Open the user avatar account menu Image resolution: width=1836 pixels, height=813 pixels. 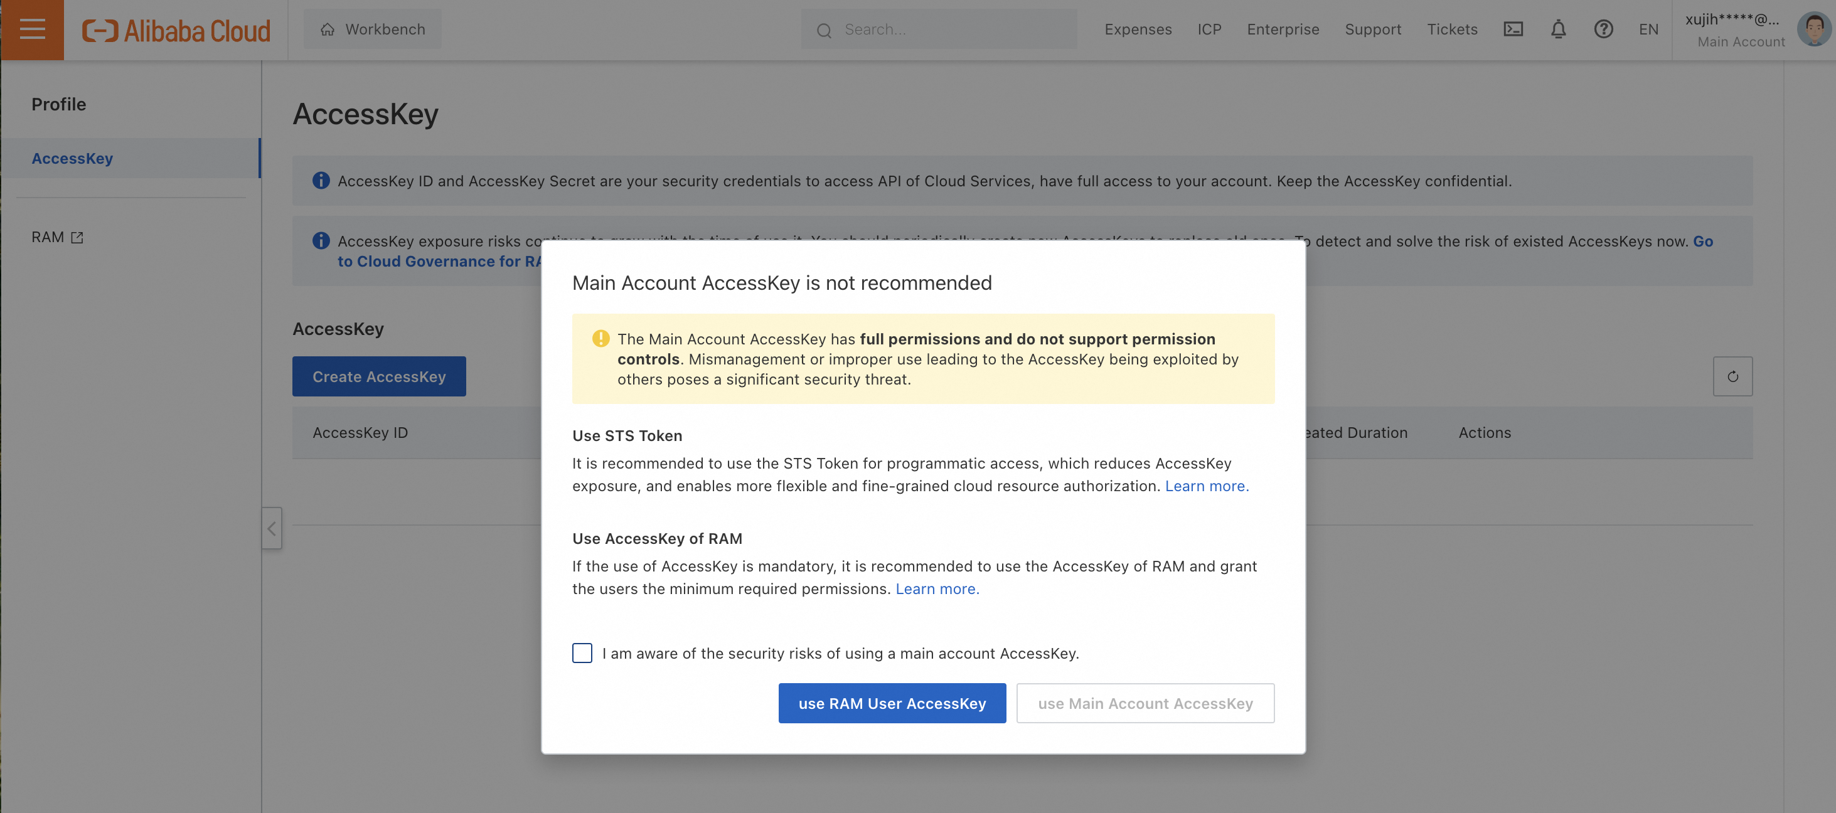pyautogui.click(x=1814, y=29)
